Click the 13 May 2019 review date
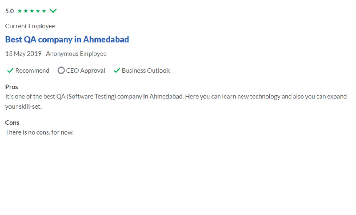356x215 pixels. 23,54
